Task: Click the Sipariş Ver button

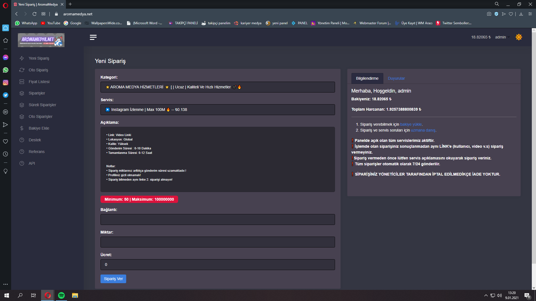Action: click(113, 279)
